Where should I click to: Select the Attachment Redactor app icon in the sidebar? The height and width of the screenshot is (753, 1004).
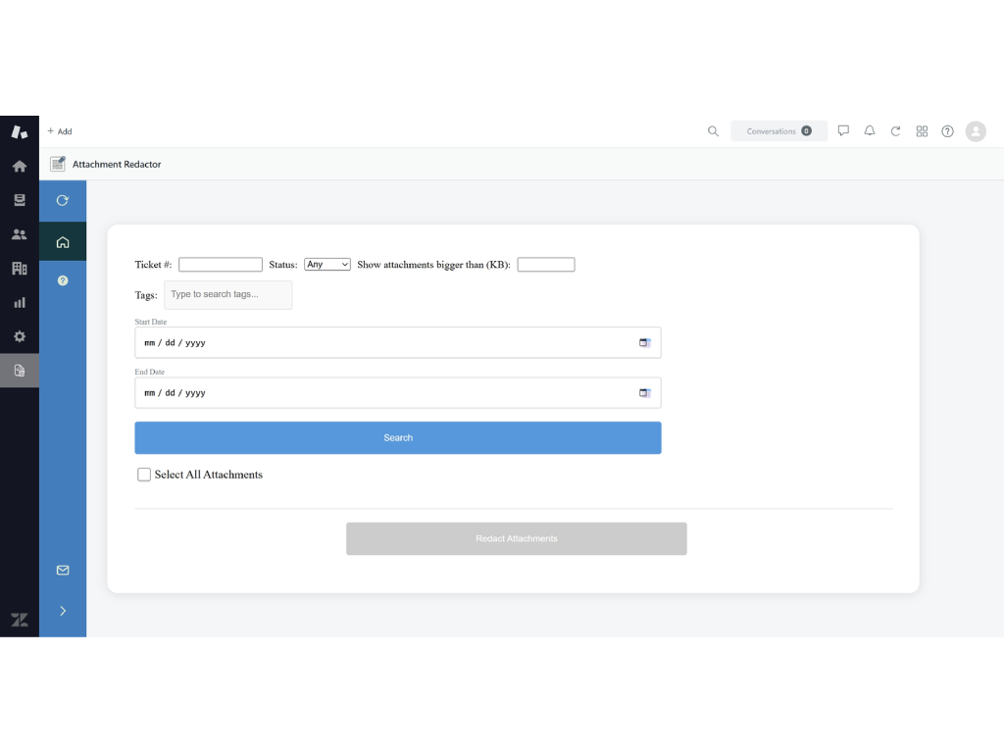point(20,370)
